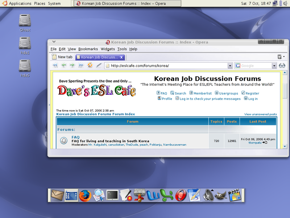This screenshot has width=290, height=218.
Task: Click the Log in link
Action: (x=251, y=98)
